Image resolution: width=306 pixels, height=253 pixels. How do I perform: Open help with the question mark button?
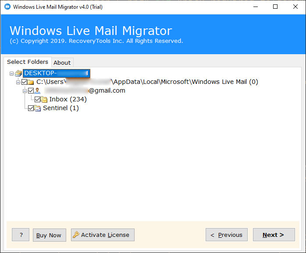click(21, 235)
